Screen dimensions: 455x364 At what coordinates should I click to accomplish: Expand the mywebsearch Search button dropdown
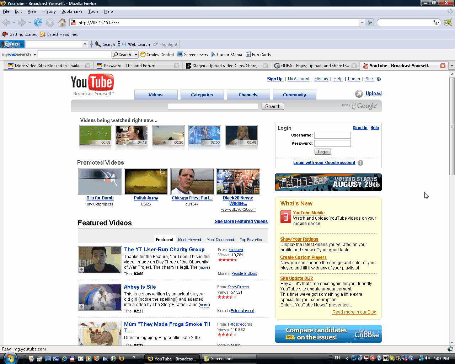coord(136,54)
